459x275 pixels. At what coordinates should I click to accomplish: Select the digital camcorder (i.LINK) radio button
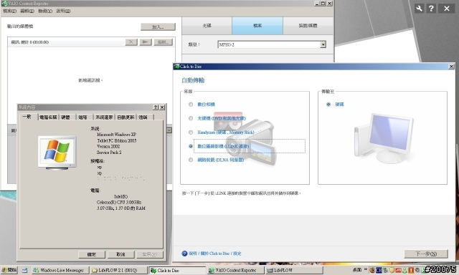[191, 146]
